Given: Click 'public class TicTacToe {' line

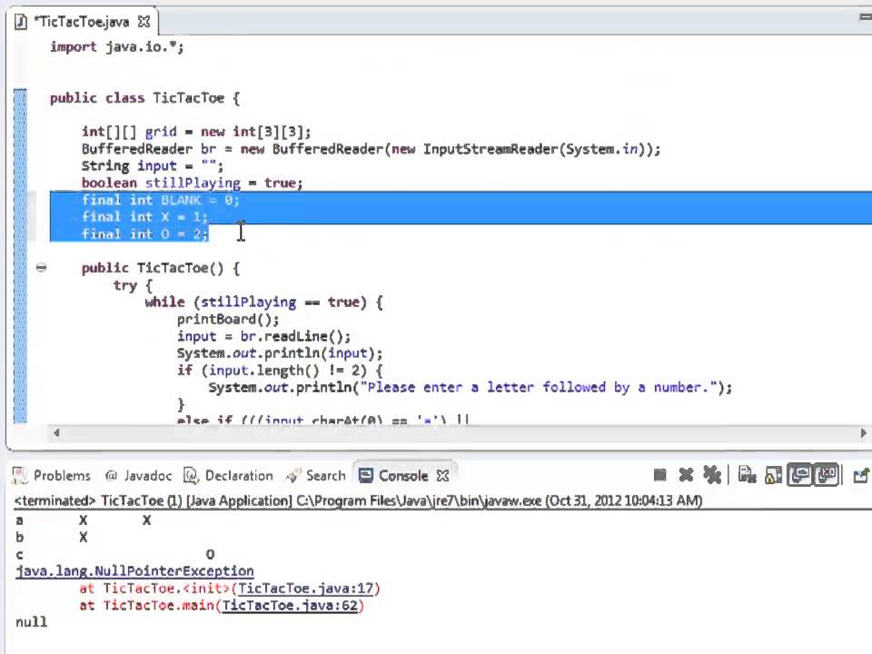Looking at the screenshot, I should coord(145,98).
